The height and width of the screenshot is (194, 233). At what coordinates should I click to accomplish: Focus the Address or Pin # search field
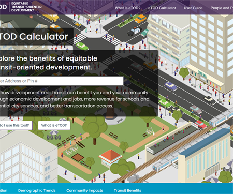[x=62, y=81]
